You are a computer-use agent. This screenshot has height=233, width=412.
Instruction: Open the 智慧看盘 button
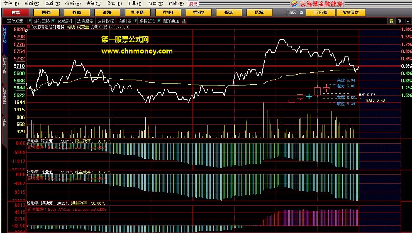[x=351, y=12]
